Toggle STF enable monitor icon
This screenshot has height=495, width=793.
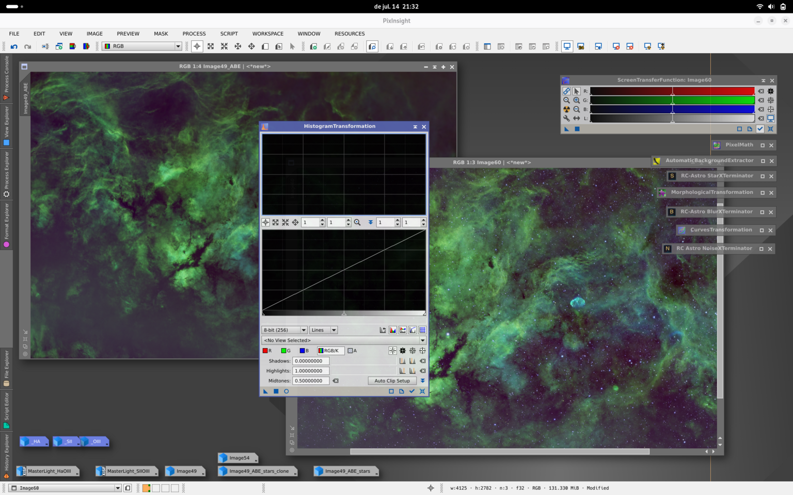click(771, 119)
